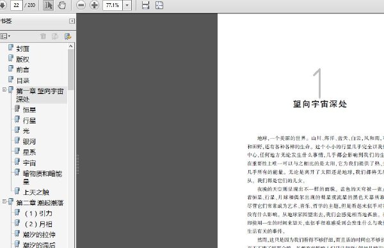Viewport: 384px width, 248px height.
Task: Click the zoom in plus button
Action: pyautogui.click(x=94, y=5)
